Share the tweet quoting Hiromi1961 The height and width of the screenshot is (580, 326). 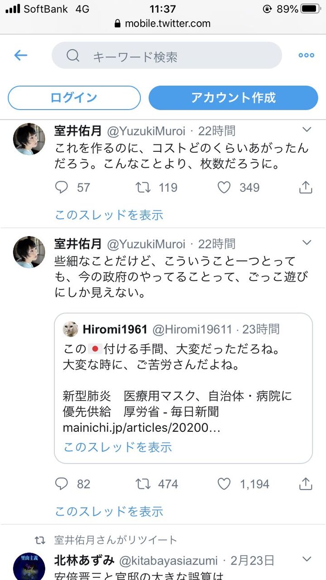coord(306,484)
